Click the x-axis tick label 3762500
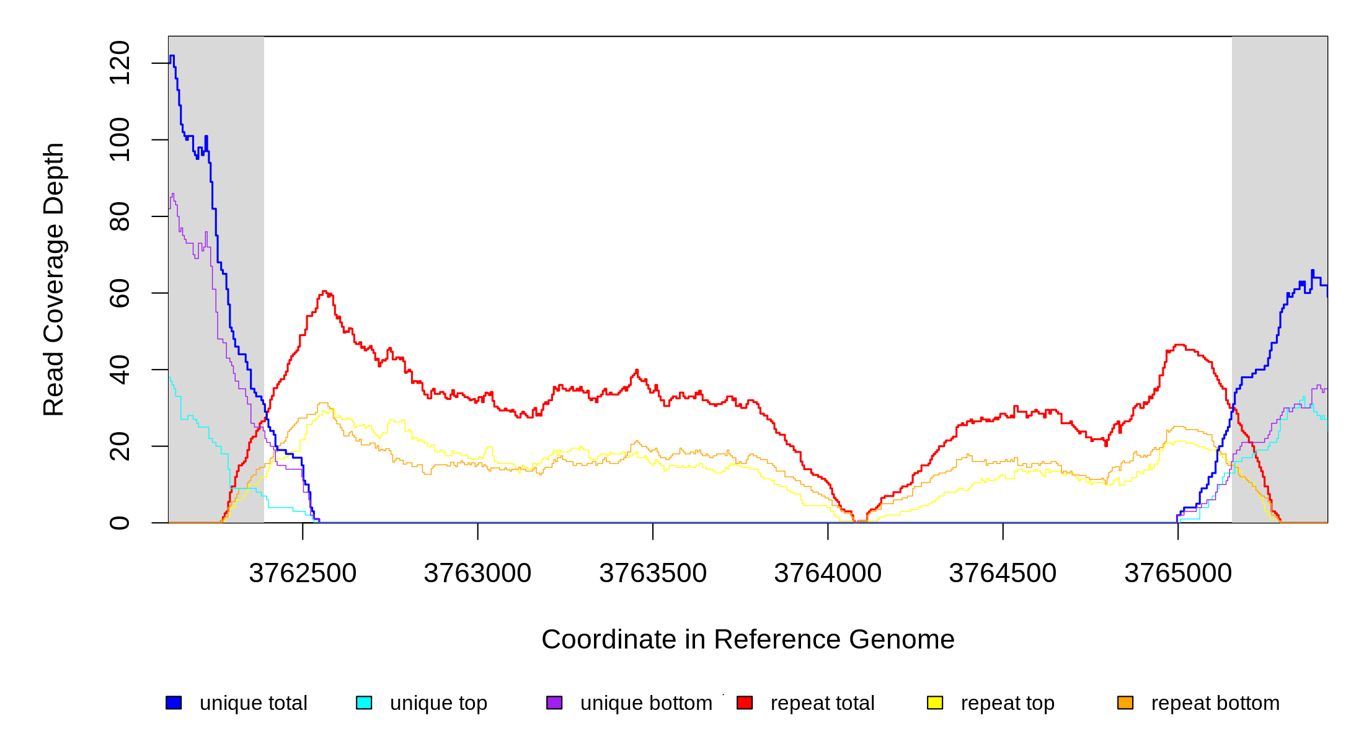Screen dimensions: 1364x744 [303, 573]
